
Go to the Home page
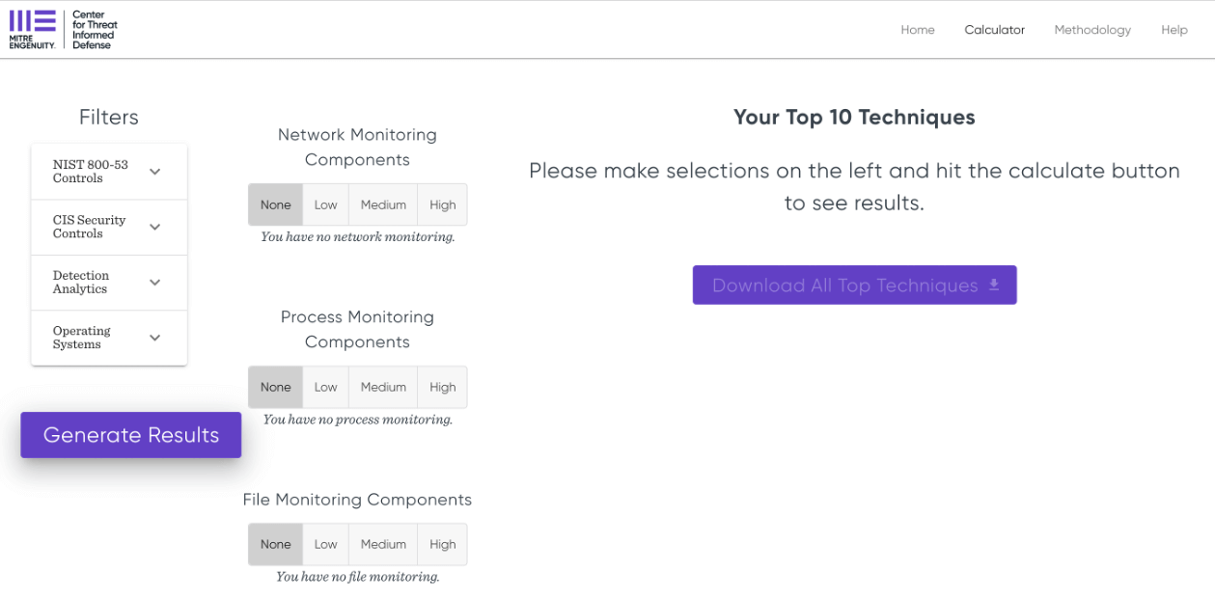tap(917, 30)
